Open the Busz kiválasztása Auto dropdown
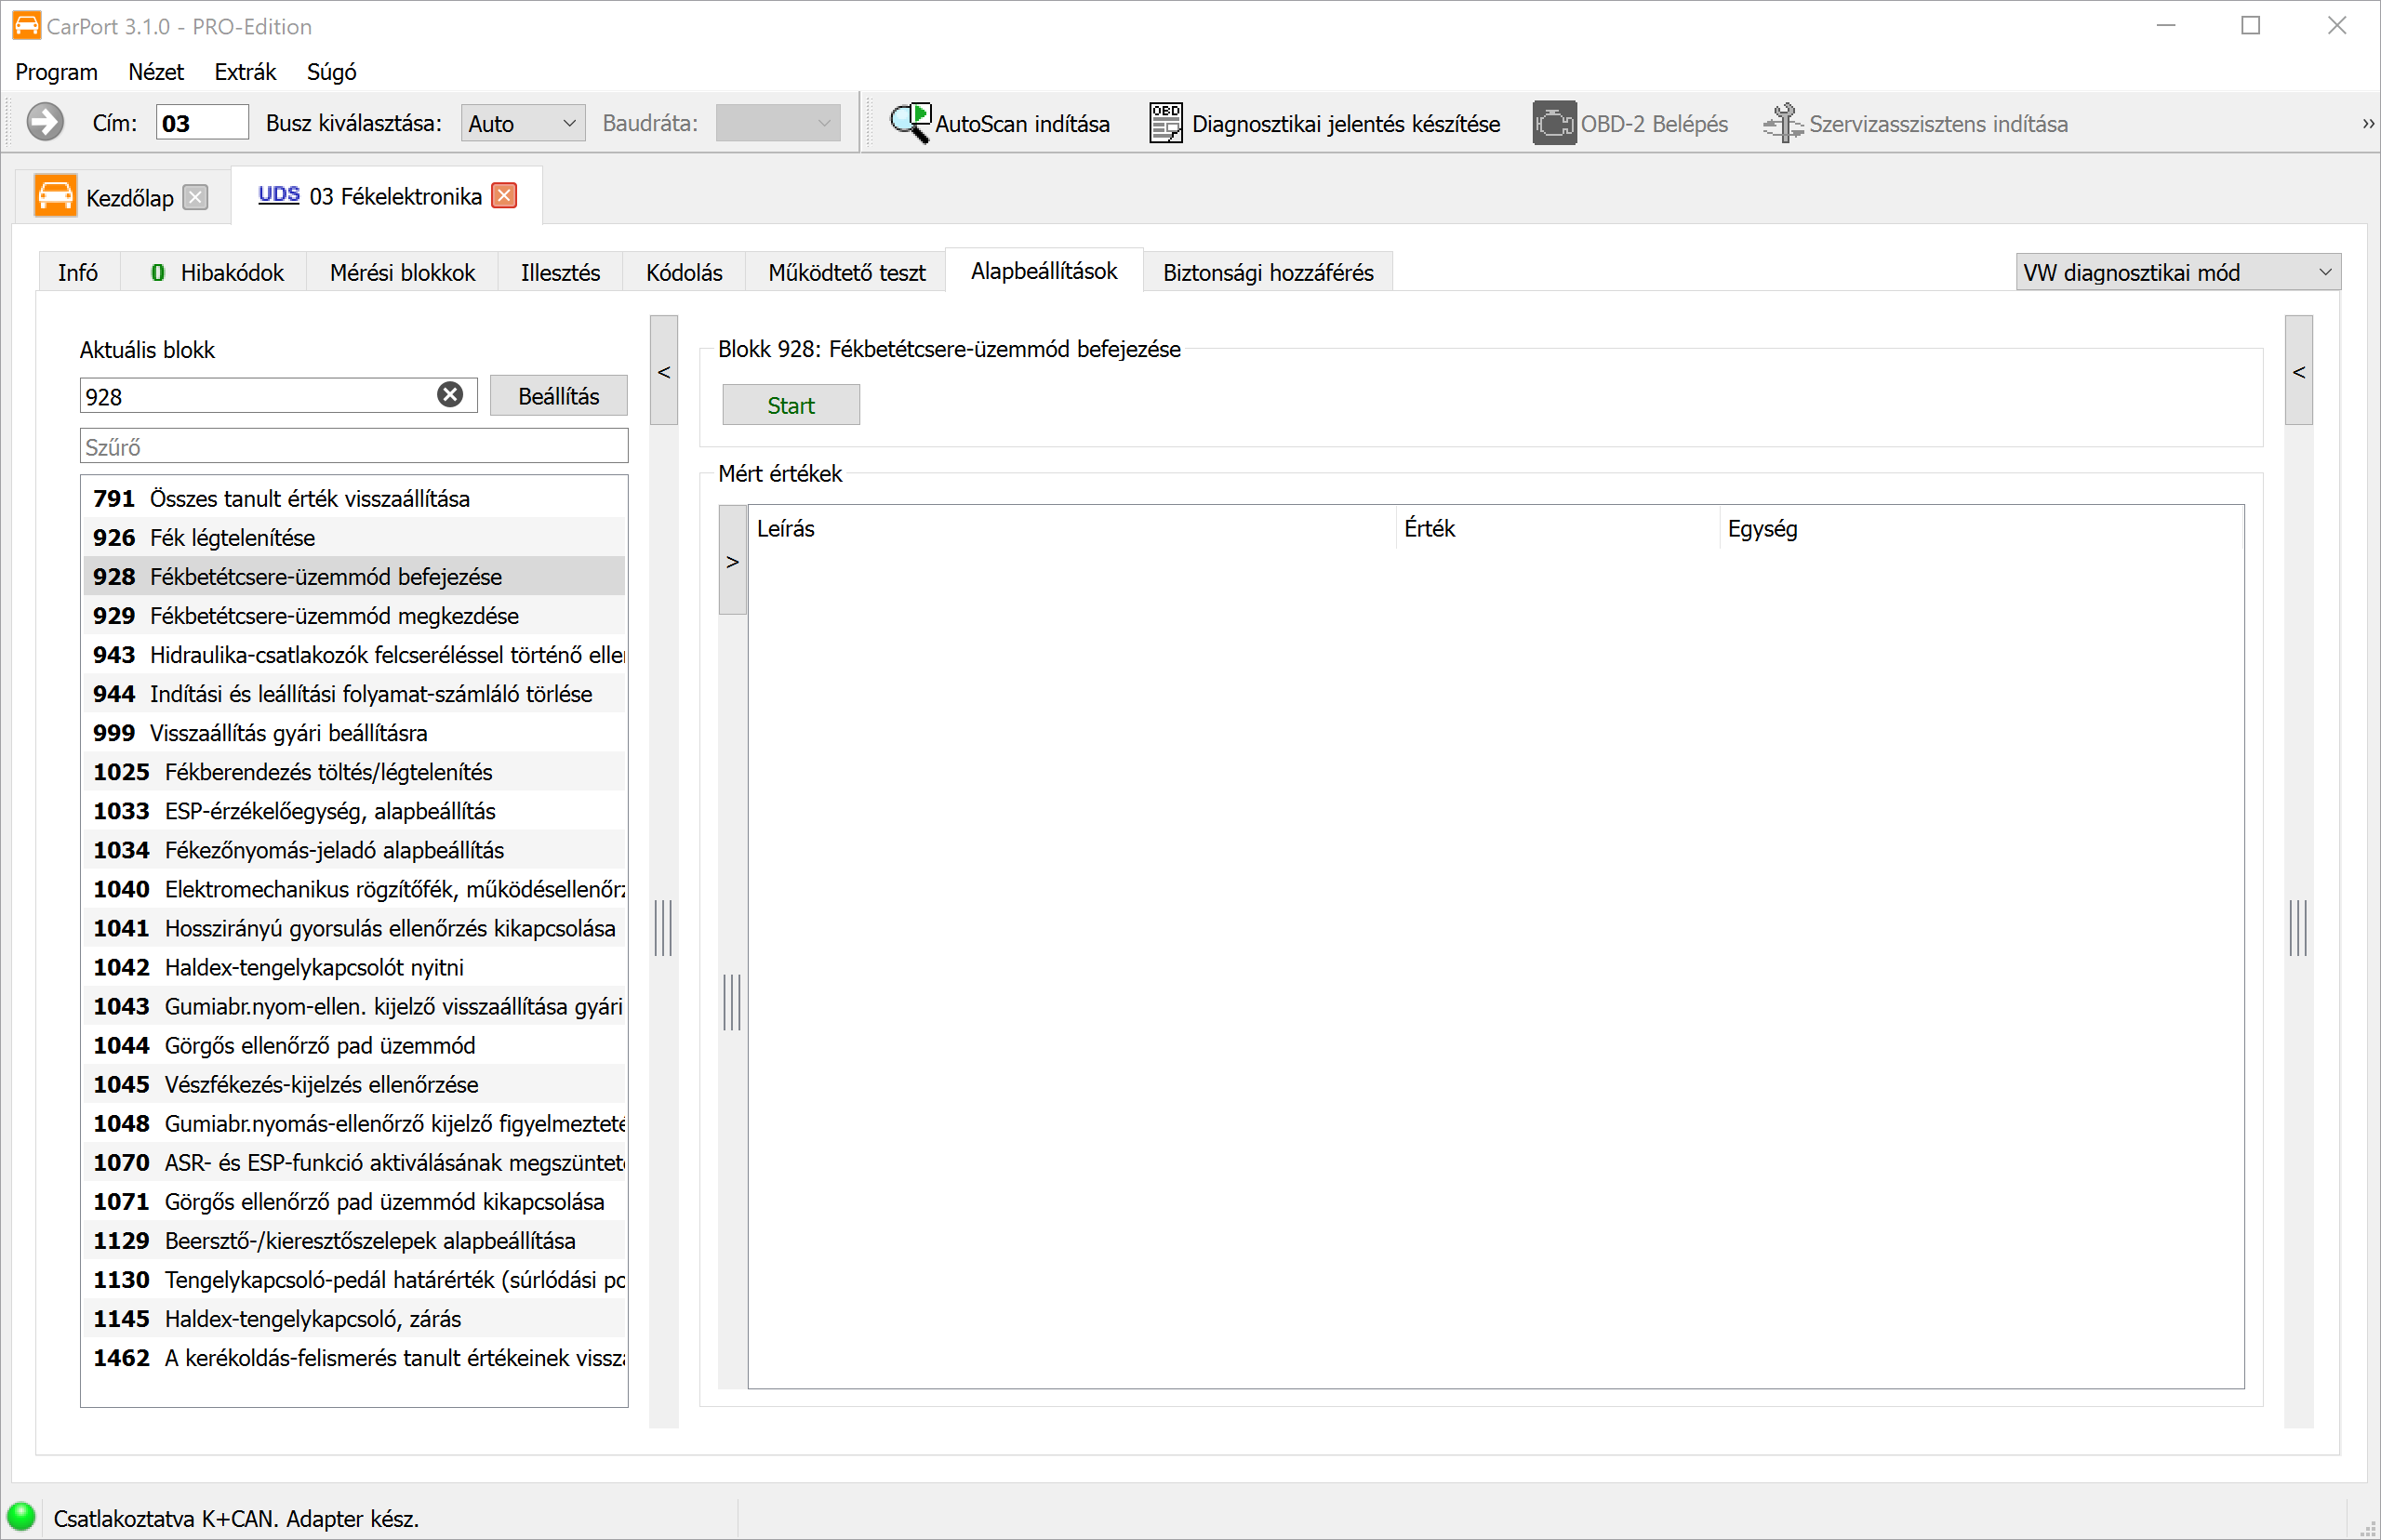 click(523, 123)
